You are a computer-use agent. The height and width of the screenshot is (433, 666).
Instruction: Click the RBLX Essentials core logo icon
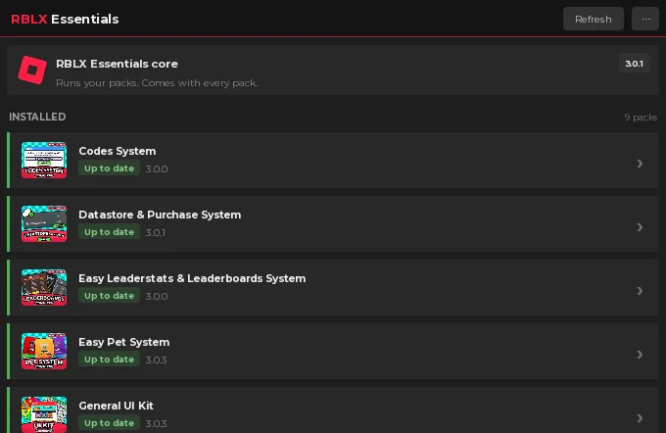pyautogui.click(x=32, y=71)
